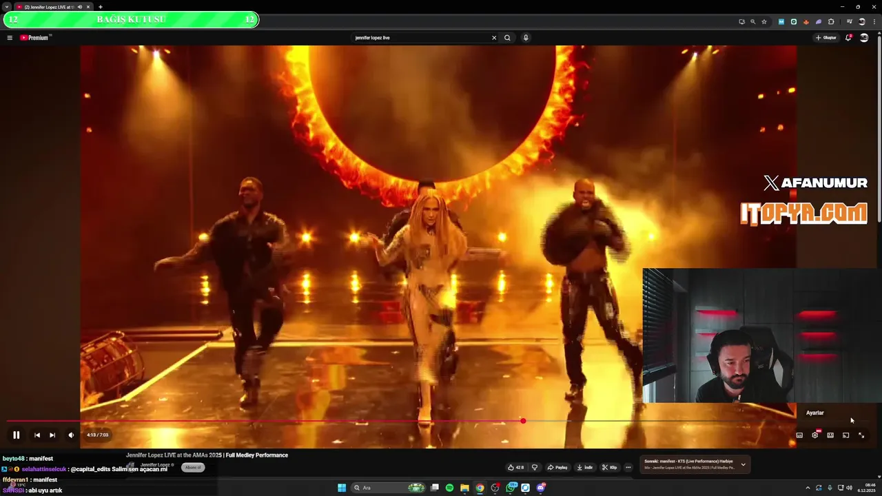Run the search with magnifier button
This screenshot has width=882, height=496.
pyautogui.click(x=507, y=38)
